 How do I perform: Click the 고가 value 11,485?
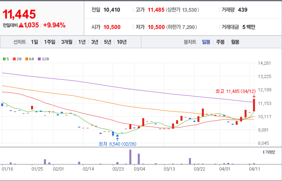click(156, 10)
